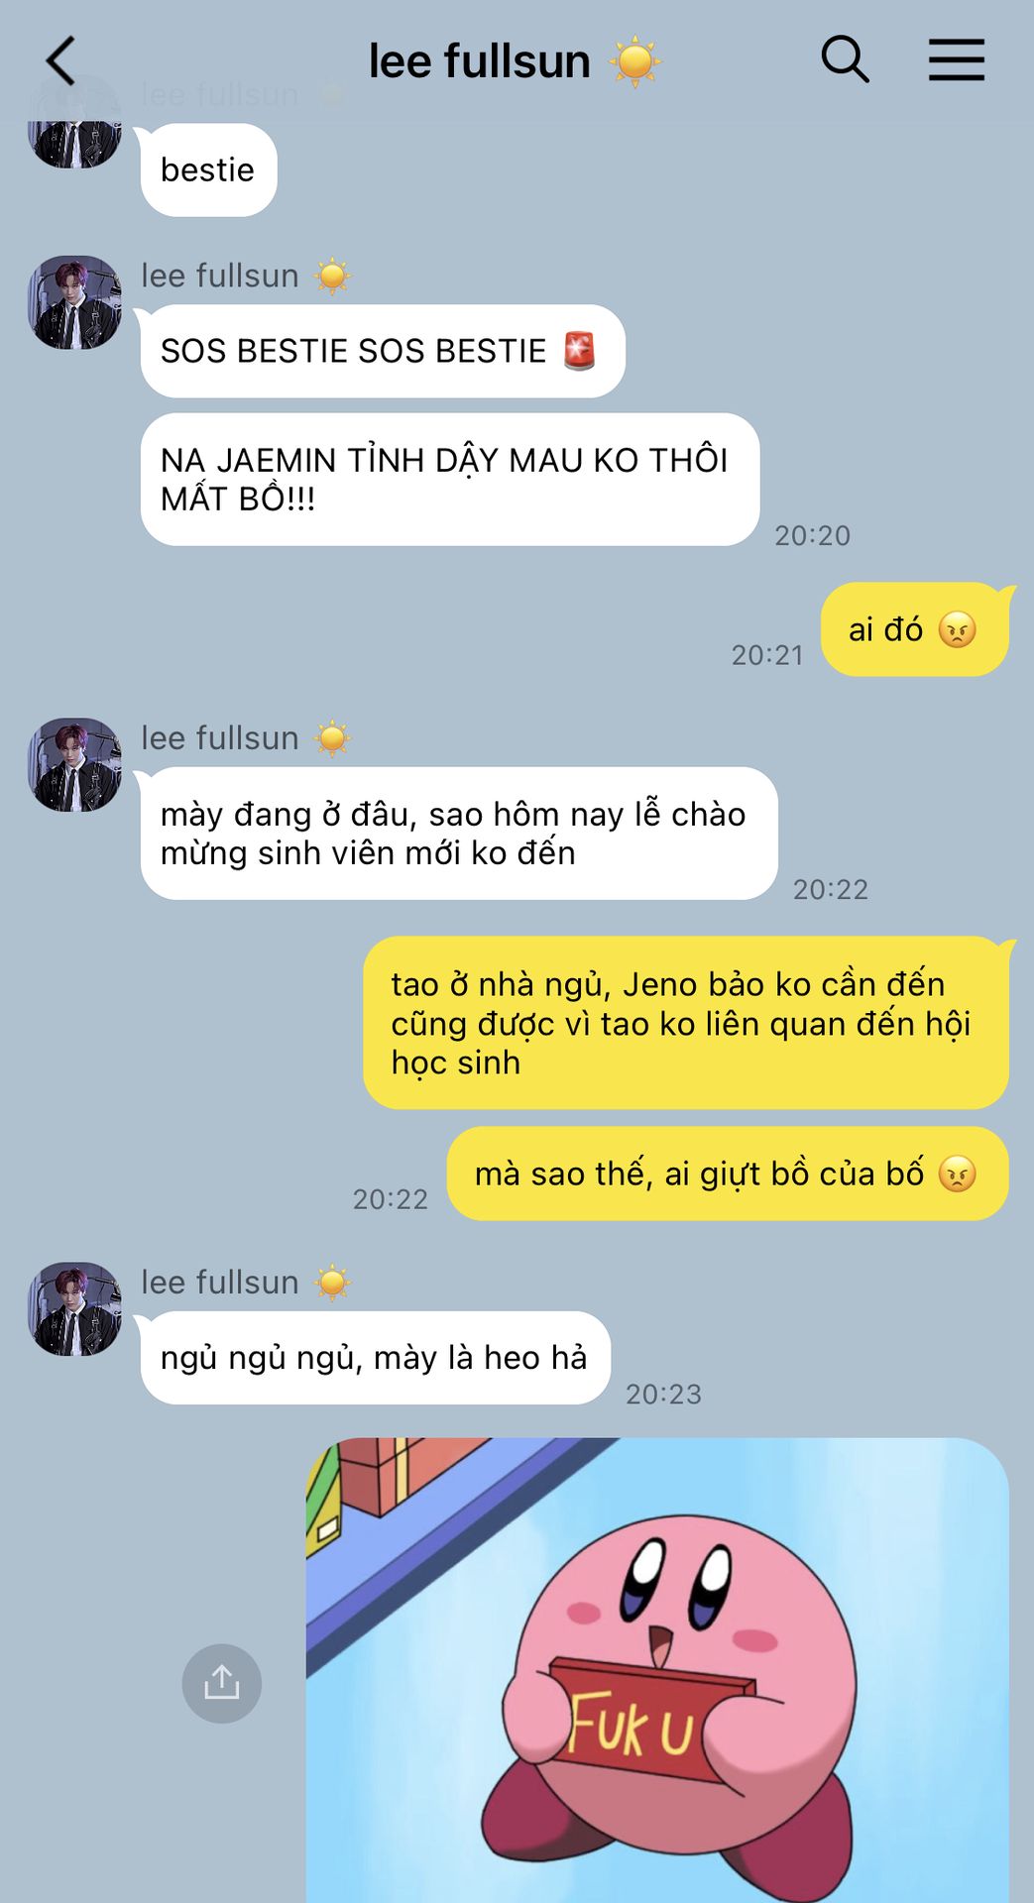The image size is (1034, 1903).
Task: Tap the back arrow icon
Action: point(60,60)
